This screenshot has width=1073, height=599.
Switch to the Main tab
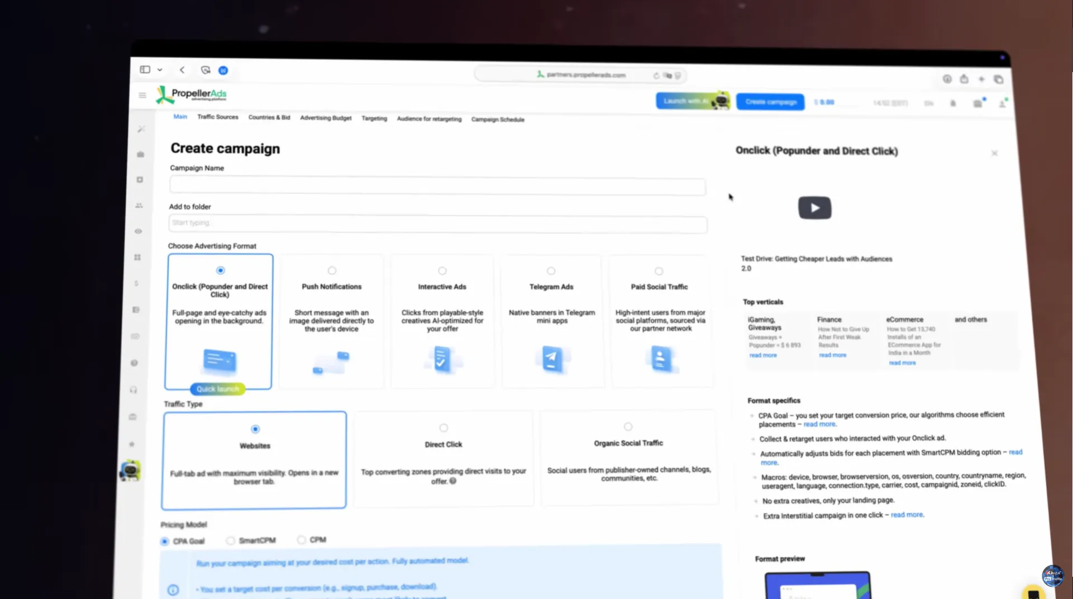click(180, 117)
